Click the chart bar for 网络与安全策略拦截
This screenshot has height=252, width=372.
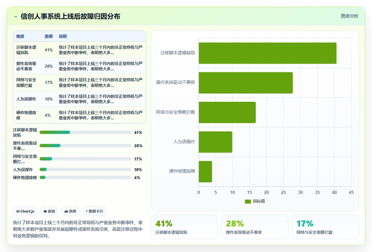227,112
